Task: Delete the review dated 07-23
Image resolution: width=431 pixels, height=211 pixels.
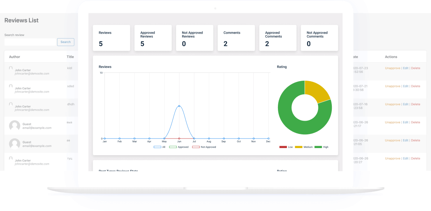Action: 416,68
